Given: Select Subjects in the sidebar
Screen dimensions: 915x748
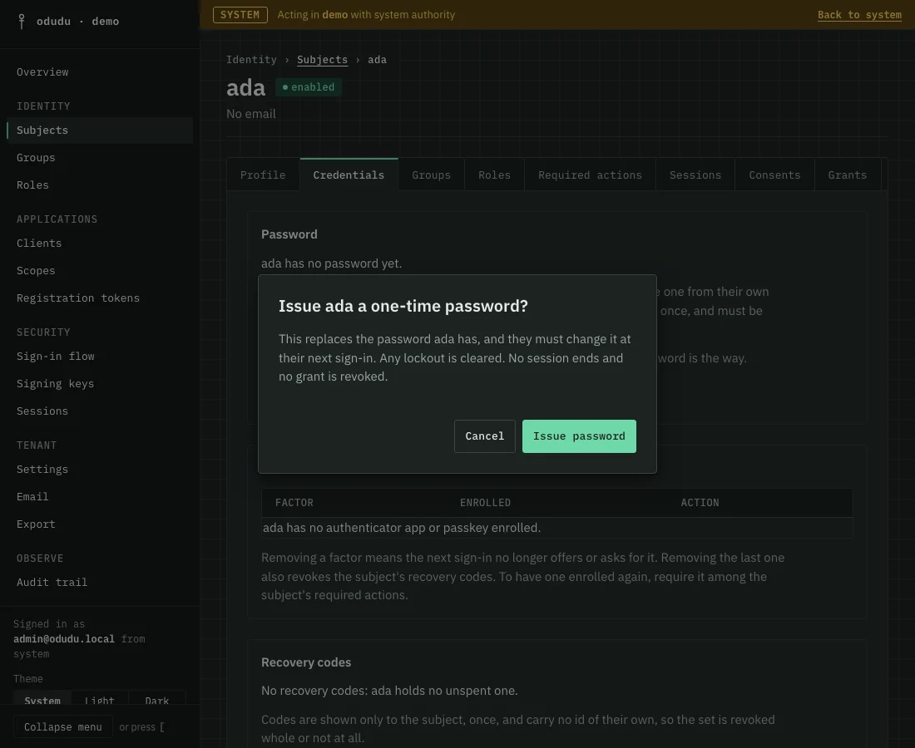Looking at the screenshot, I should pos(100,130).
